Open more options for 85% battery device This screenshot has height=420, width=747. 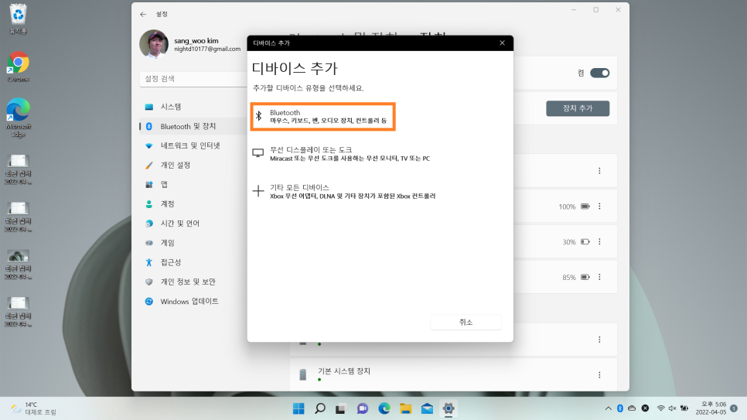click(599, 277)
